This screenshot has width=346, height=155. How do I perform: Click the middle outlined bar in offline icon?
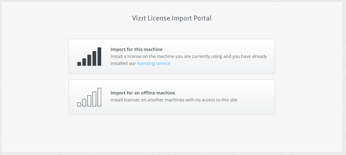(89, 101)
